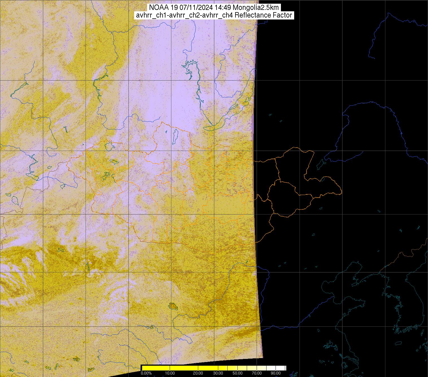
Task: Pick the bright yellow 0–10 color bar segment
Action: (156, 368)
